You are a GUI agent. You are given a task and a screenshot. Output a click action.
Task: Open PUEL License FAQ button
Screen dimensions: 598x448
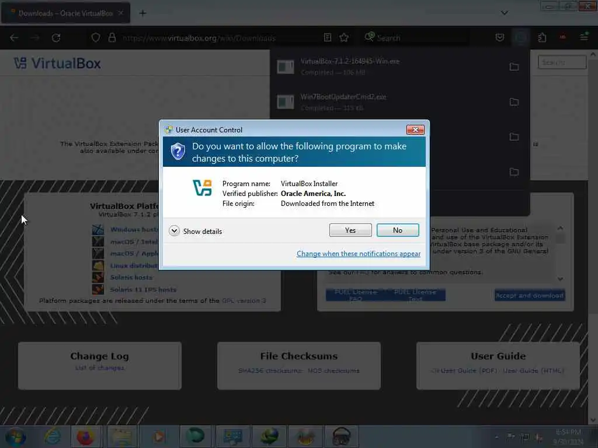coord(356,295)
